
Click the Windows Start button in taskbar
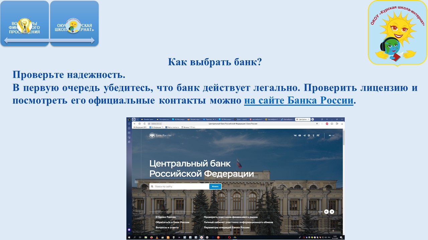coord(129,237)
